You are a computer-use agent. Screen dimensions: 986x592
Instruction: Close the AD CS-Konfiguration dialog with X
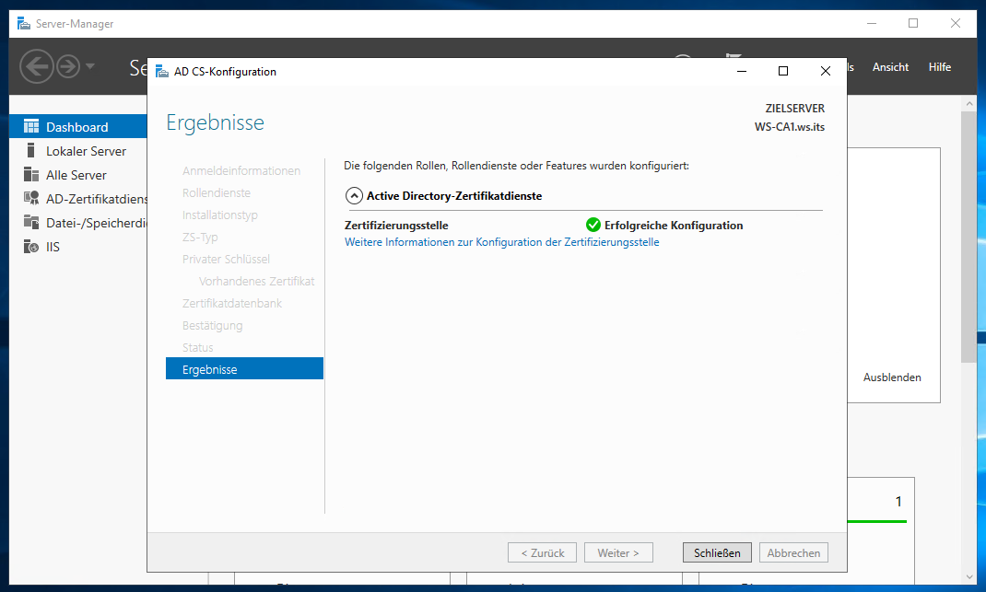click(825, 71)
